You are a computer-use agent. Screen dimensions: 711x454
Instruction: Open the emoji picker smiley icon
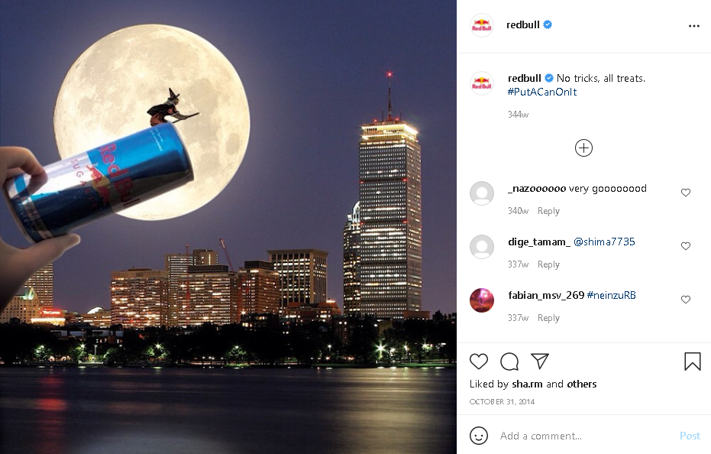[x=478, y=436]
